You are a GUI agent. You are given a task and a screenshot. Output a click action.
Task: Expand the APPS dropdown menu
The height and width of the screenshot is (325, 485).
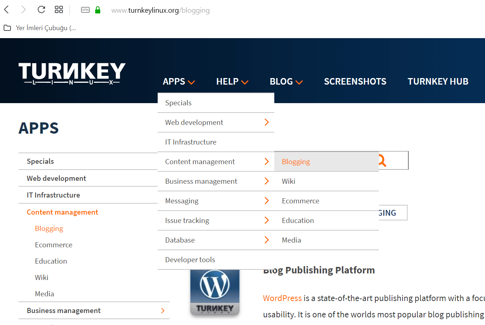pyautogui.click(x=179, y=82)
